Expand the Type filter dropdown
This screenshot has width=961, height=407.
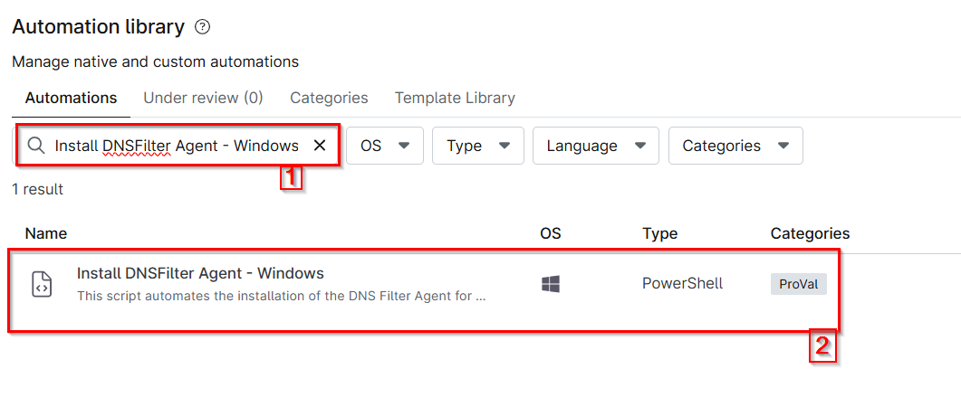click(478, 146)
